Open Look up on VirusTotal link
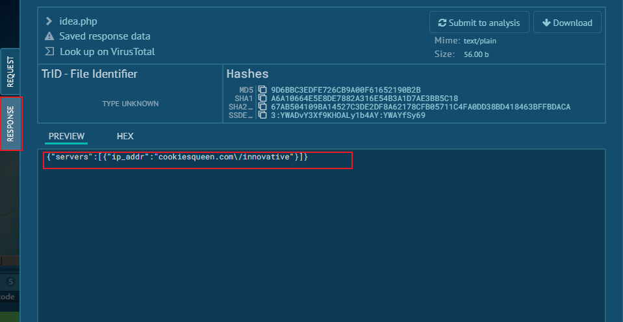The height and width of the screenshot is (322, 623). click(x=107, y=51)
